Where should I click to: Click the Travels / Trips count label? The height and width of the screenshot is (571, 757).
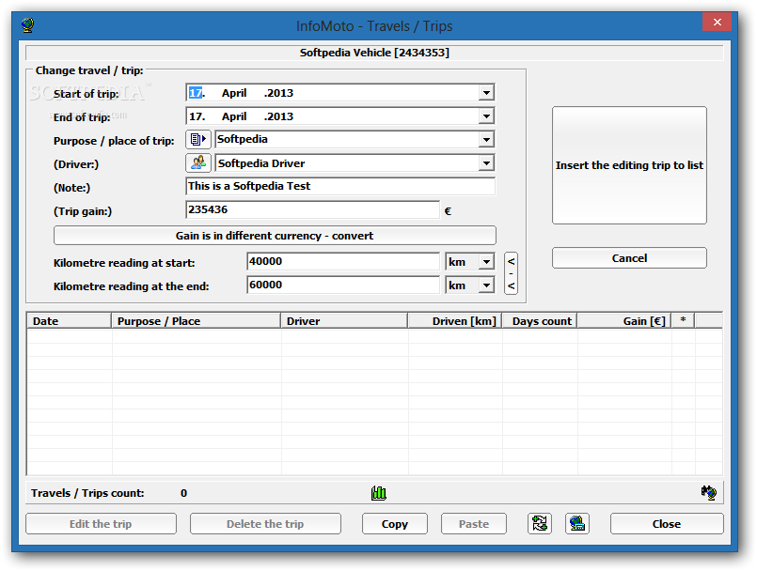click(x=87, y=493)
